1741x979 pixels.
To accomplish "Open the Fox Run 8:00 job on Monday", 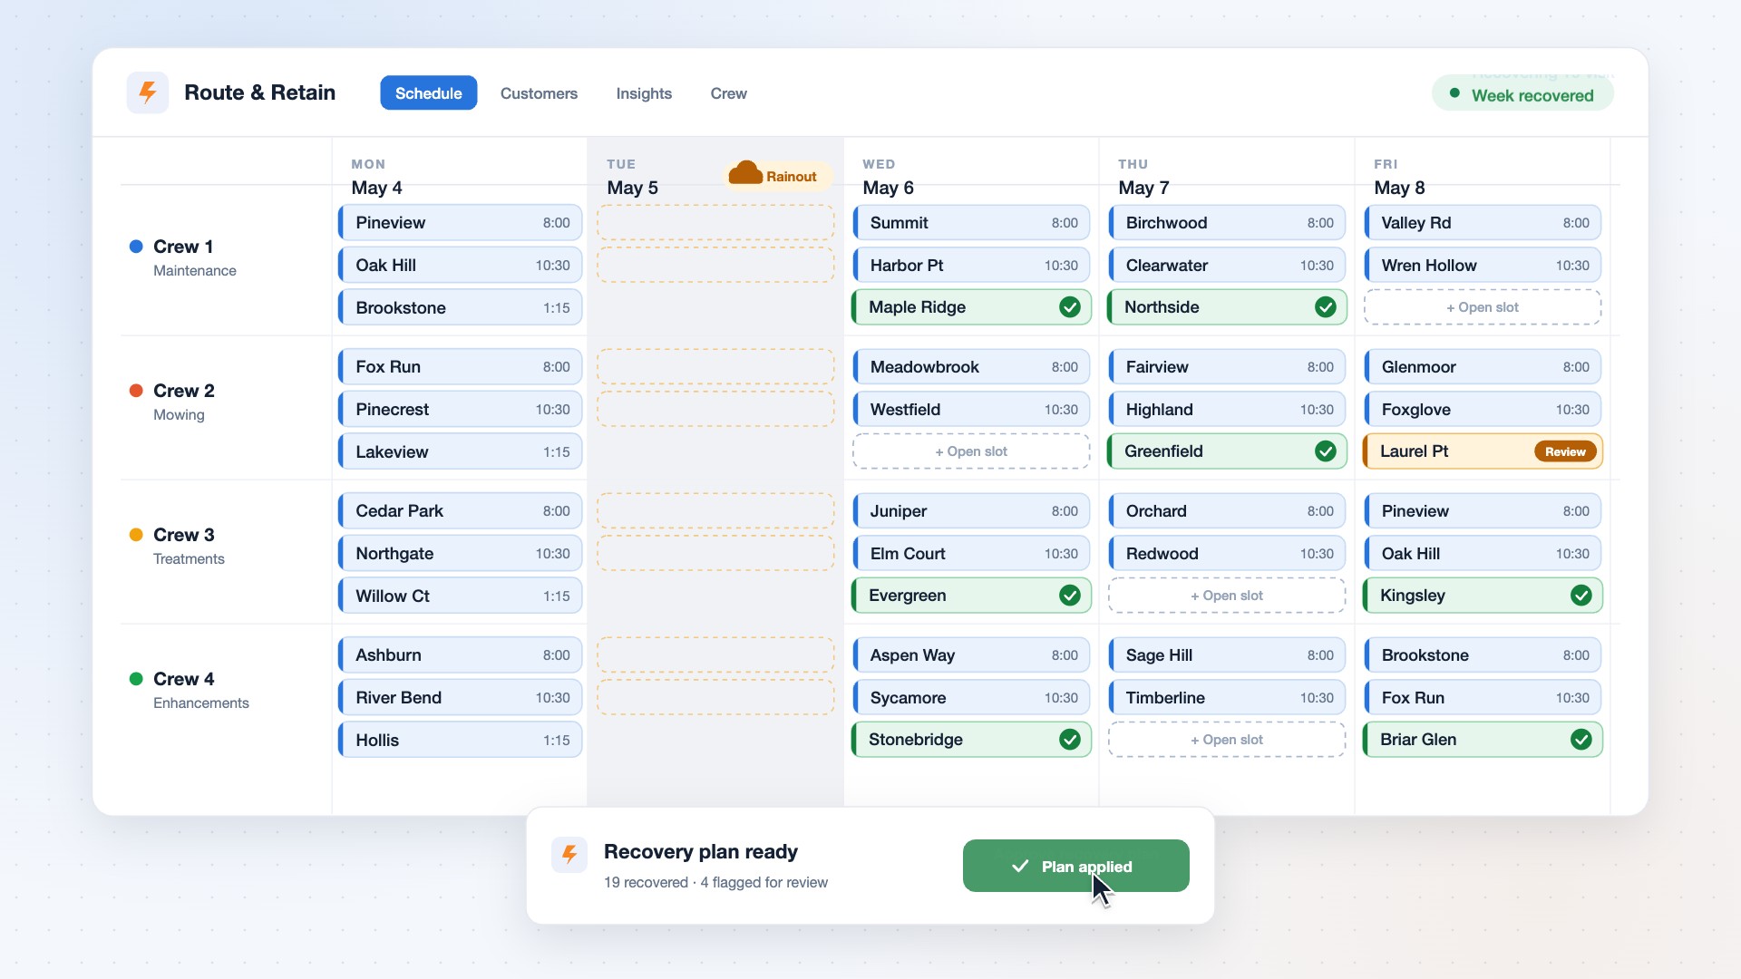I will click(461, 367).
